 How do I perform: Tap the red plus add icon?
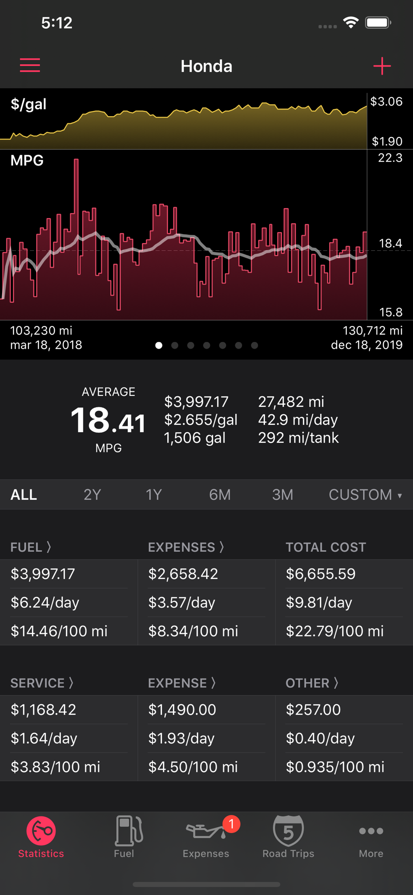382,66
